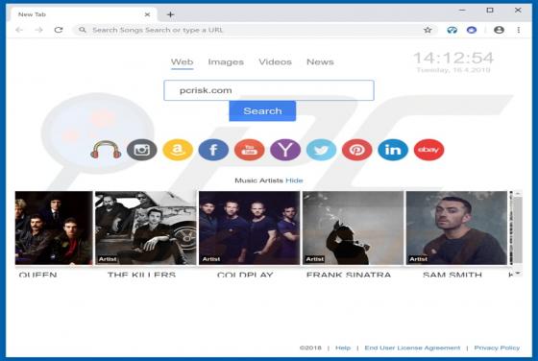Open the LinkedIn shortcut icon
Viewport: 538px width, 361px height.
click(393, 150)
